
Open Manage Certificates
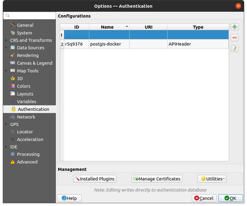pyautogui.click(x=157, y=179)
